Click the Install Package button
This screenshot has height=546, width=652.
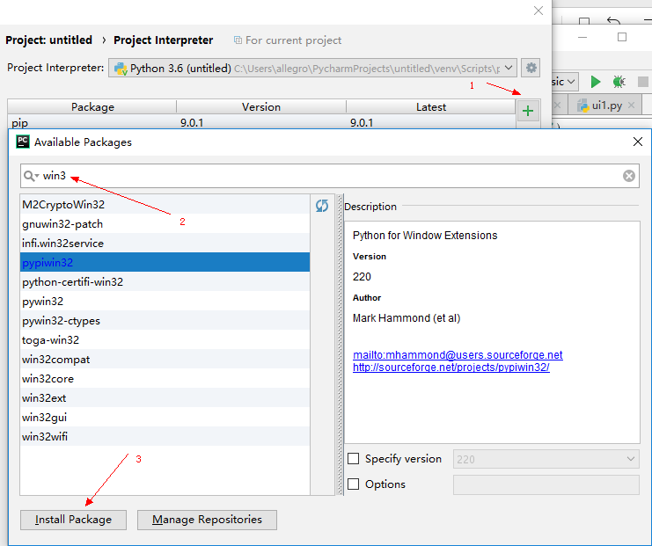click(x=73, y=520)
